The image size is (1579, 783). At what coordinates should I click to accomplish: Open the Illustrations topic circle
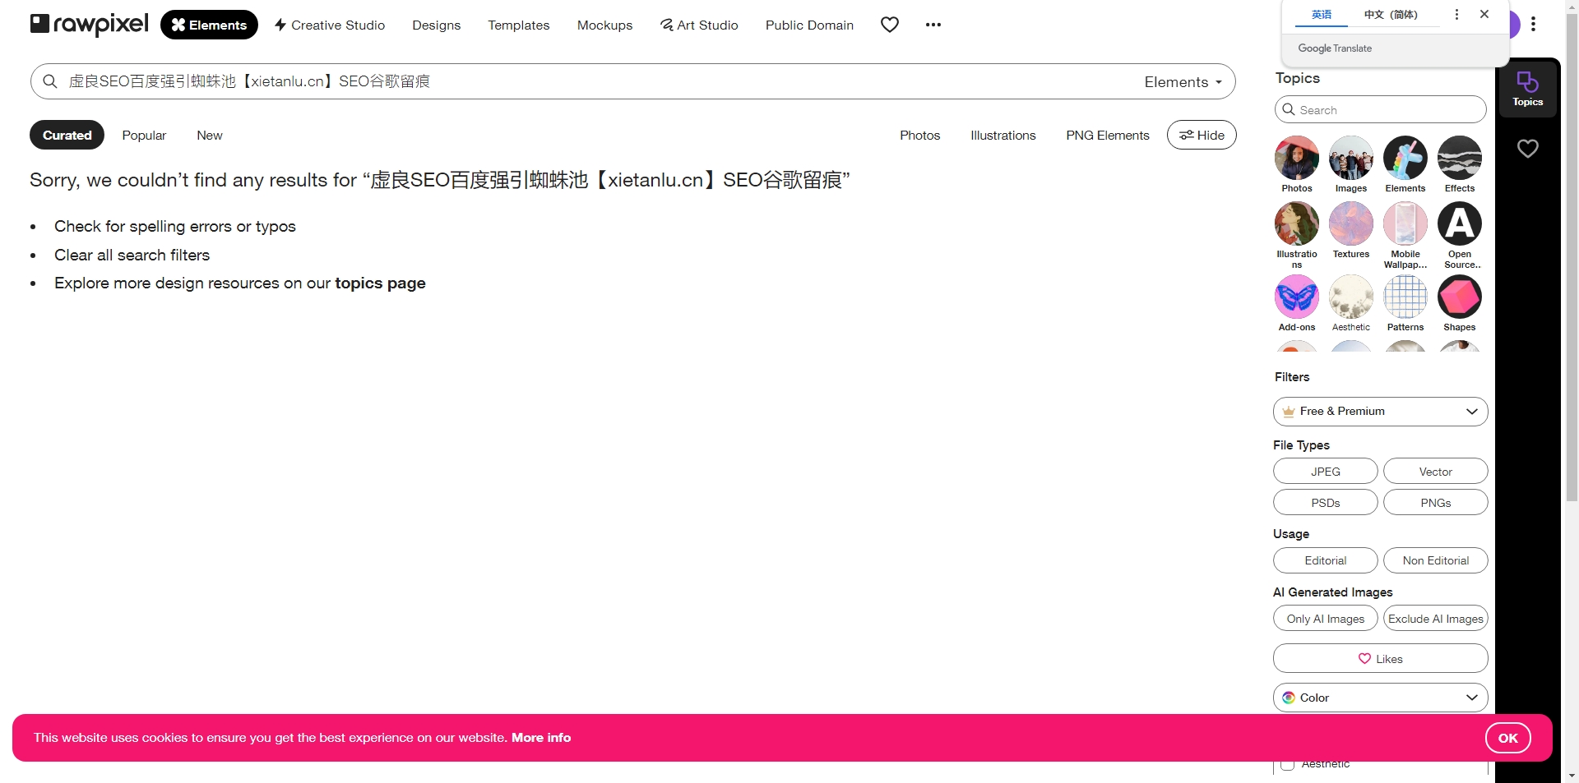[x=1297, y=223]
